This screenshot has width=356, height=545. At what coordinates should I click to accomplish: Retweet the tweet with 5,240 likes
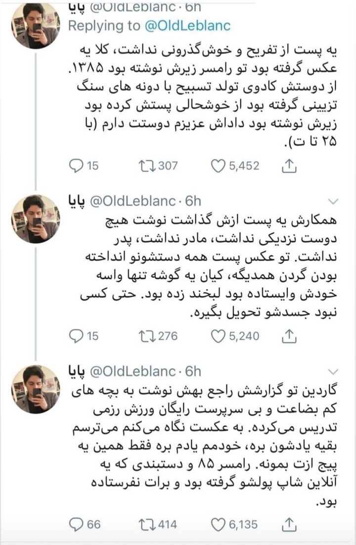click(147, 336)
